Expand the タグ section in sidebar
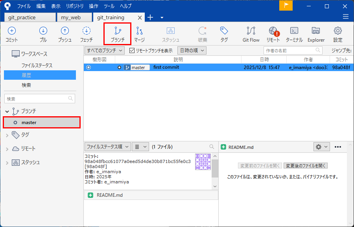 tap(7, 135)
